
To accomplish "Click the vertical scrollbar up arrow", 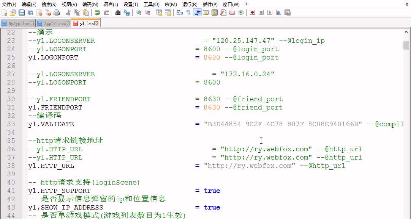I will 406,33.
